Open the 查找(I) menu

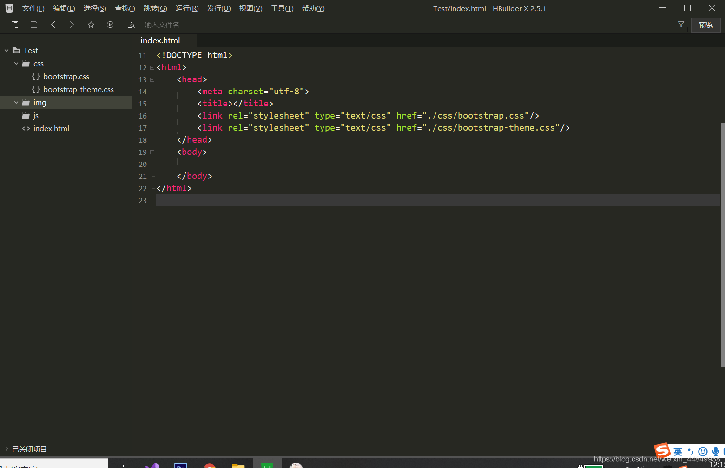[125, 8]
